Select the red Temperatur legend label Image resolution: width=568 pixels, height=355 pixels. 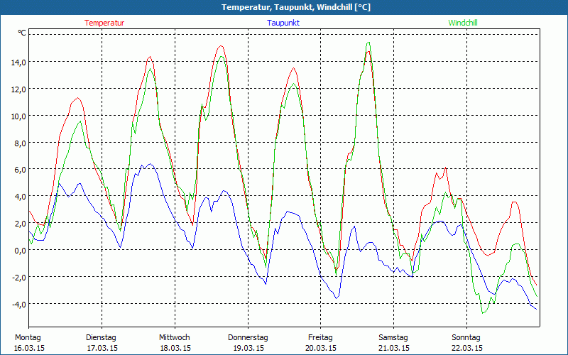104,23
